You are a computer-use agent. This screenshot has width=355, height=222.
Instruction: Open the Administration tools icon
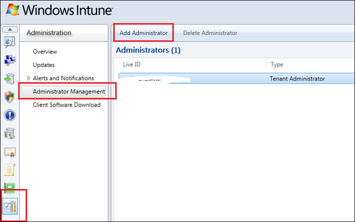click(x=10, y=206)
